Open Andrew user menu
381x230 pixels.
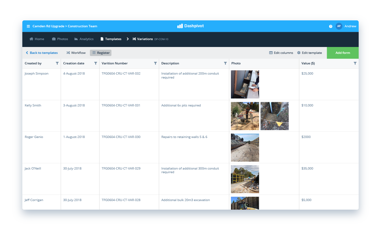350,26
